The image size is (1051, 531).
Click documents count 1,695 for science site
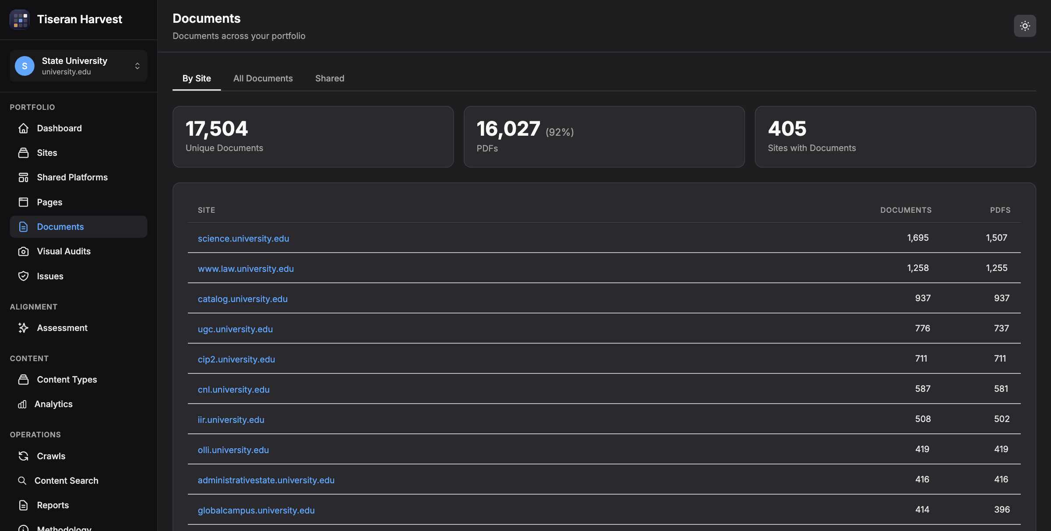tap(917, 238)
